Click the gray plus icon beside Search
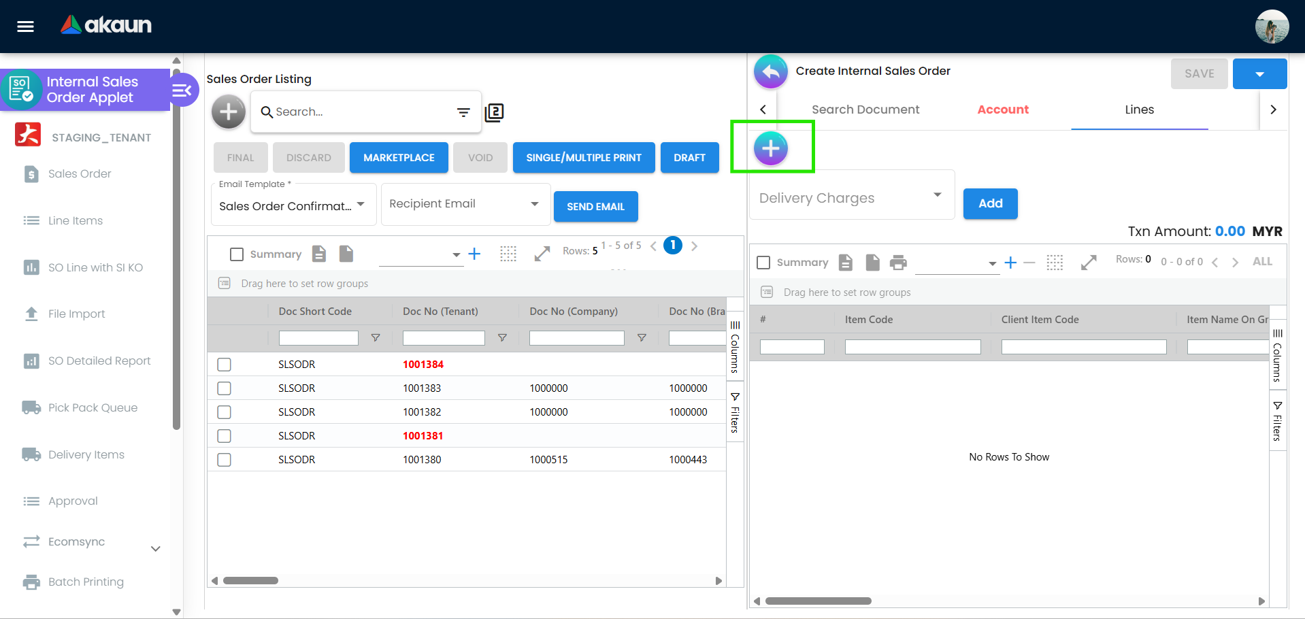The width and height of the screenshot is (1305, 619). [229, 112]
